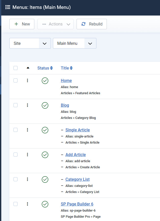160x221 pixels.
Task: Check the select-all checkbox in table header
Action: [16, 68]
